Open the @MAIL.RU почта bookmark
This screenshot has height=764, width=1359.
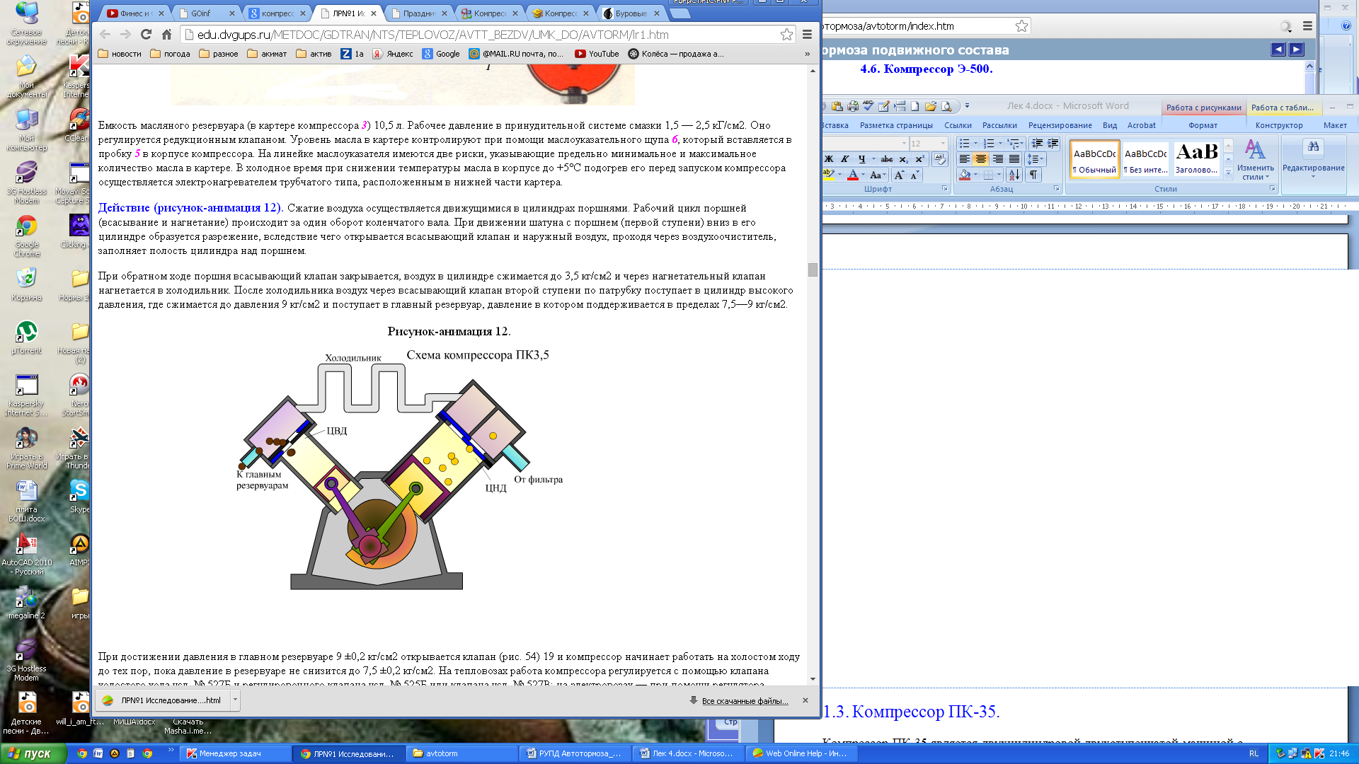pyautogui.click(x=516, y=54)
